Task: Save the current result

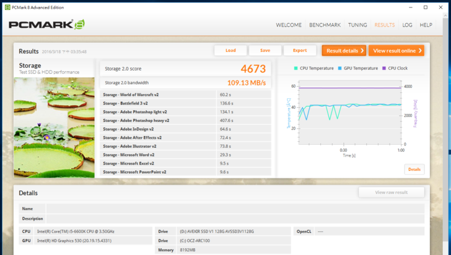Action: pos(265,51)
